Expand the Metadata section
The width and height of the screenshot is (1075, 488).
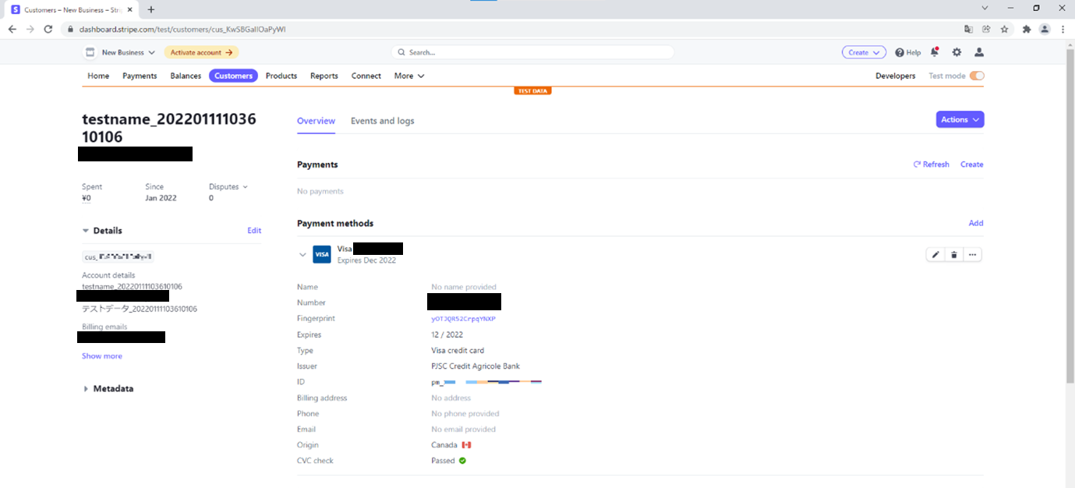pos(86,389)
